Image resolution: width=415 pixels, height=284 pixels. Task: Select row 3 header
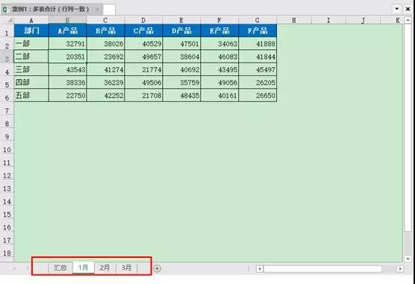7,57
